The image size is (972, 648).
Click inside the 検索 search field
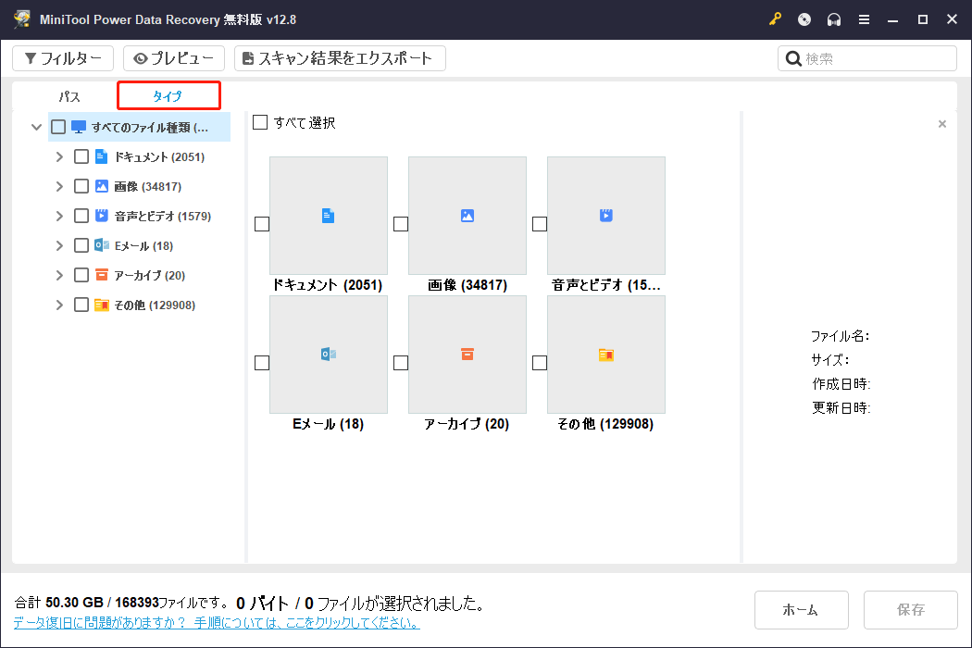[x=866, y=57]
